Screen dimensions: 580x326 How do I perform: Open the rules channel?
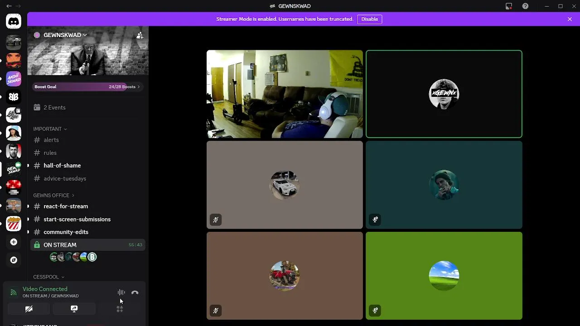(x=87, y=153)
